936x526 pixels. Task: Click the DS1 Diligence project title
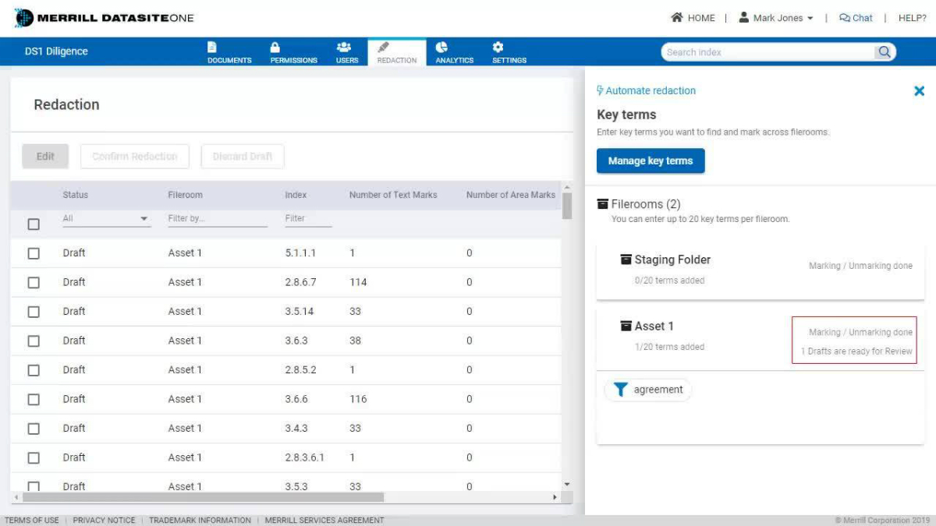(x=56, y=51)
